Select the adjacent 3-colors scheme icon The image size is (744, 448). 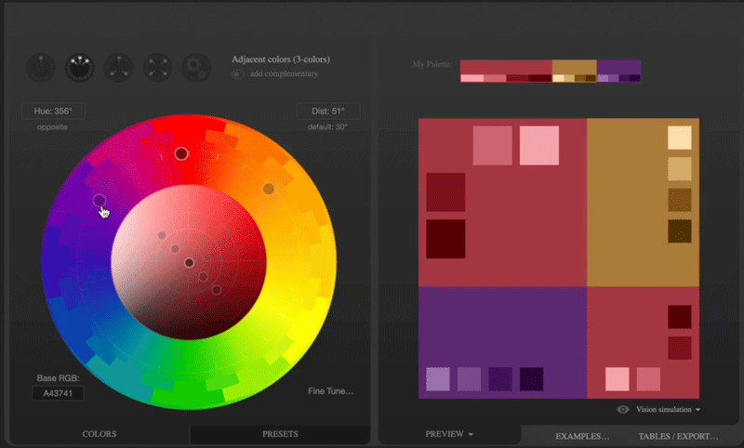click(79, 67)
